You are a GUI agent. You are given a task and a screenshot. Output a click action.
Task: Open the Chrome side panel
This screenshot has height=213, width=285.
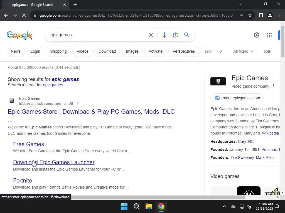(x=261, y=16)
